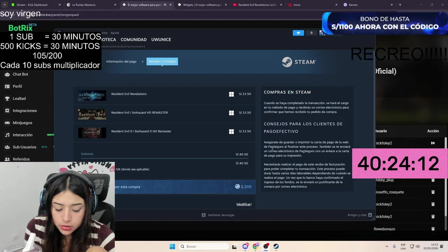Click Windows icon for biohazard 0 HD Remaster row

coord(231,131)
